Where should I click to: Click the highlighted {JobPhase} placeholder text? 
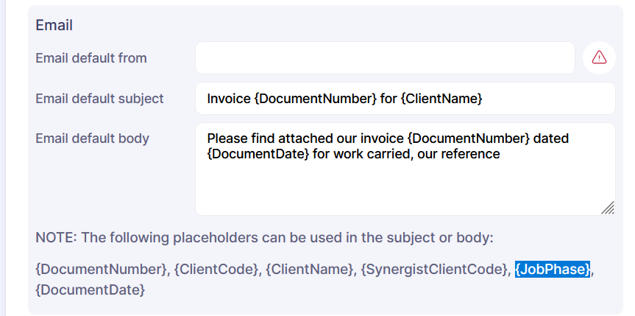552,270
